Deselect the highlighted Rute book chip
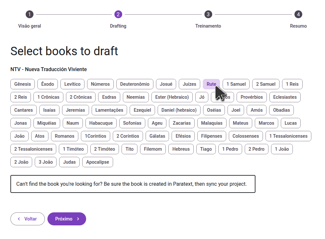 point(211,84)
